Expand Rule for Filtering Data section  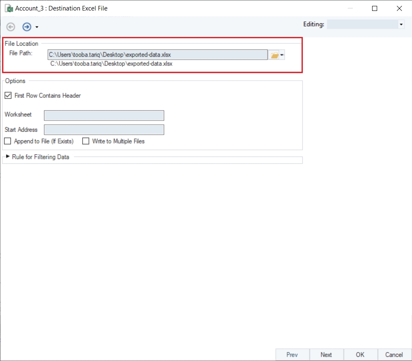point(8,157)
